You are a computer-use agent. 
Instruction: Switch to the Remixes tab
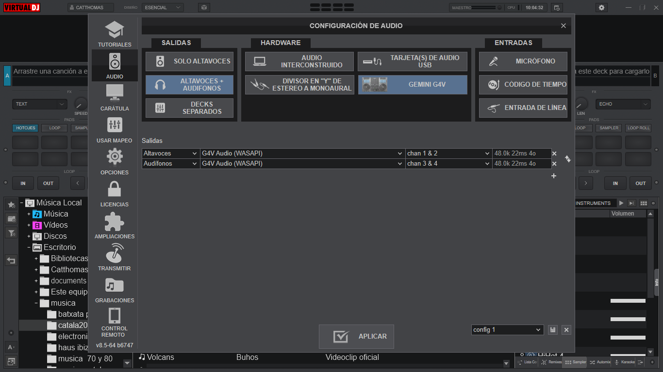[x=551, y=362]
